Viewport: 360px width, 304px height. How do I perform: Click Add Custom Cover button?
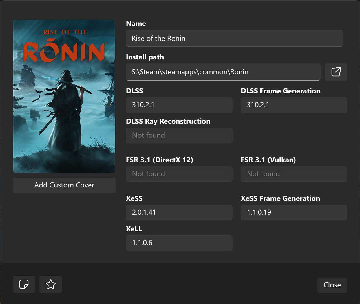tap(64, 185)
